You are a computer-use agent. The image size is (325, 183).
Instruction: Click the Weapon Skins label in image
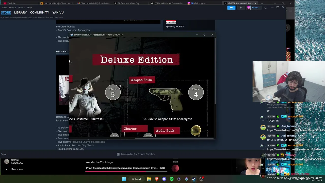pos(141,80)
